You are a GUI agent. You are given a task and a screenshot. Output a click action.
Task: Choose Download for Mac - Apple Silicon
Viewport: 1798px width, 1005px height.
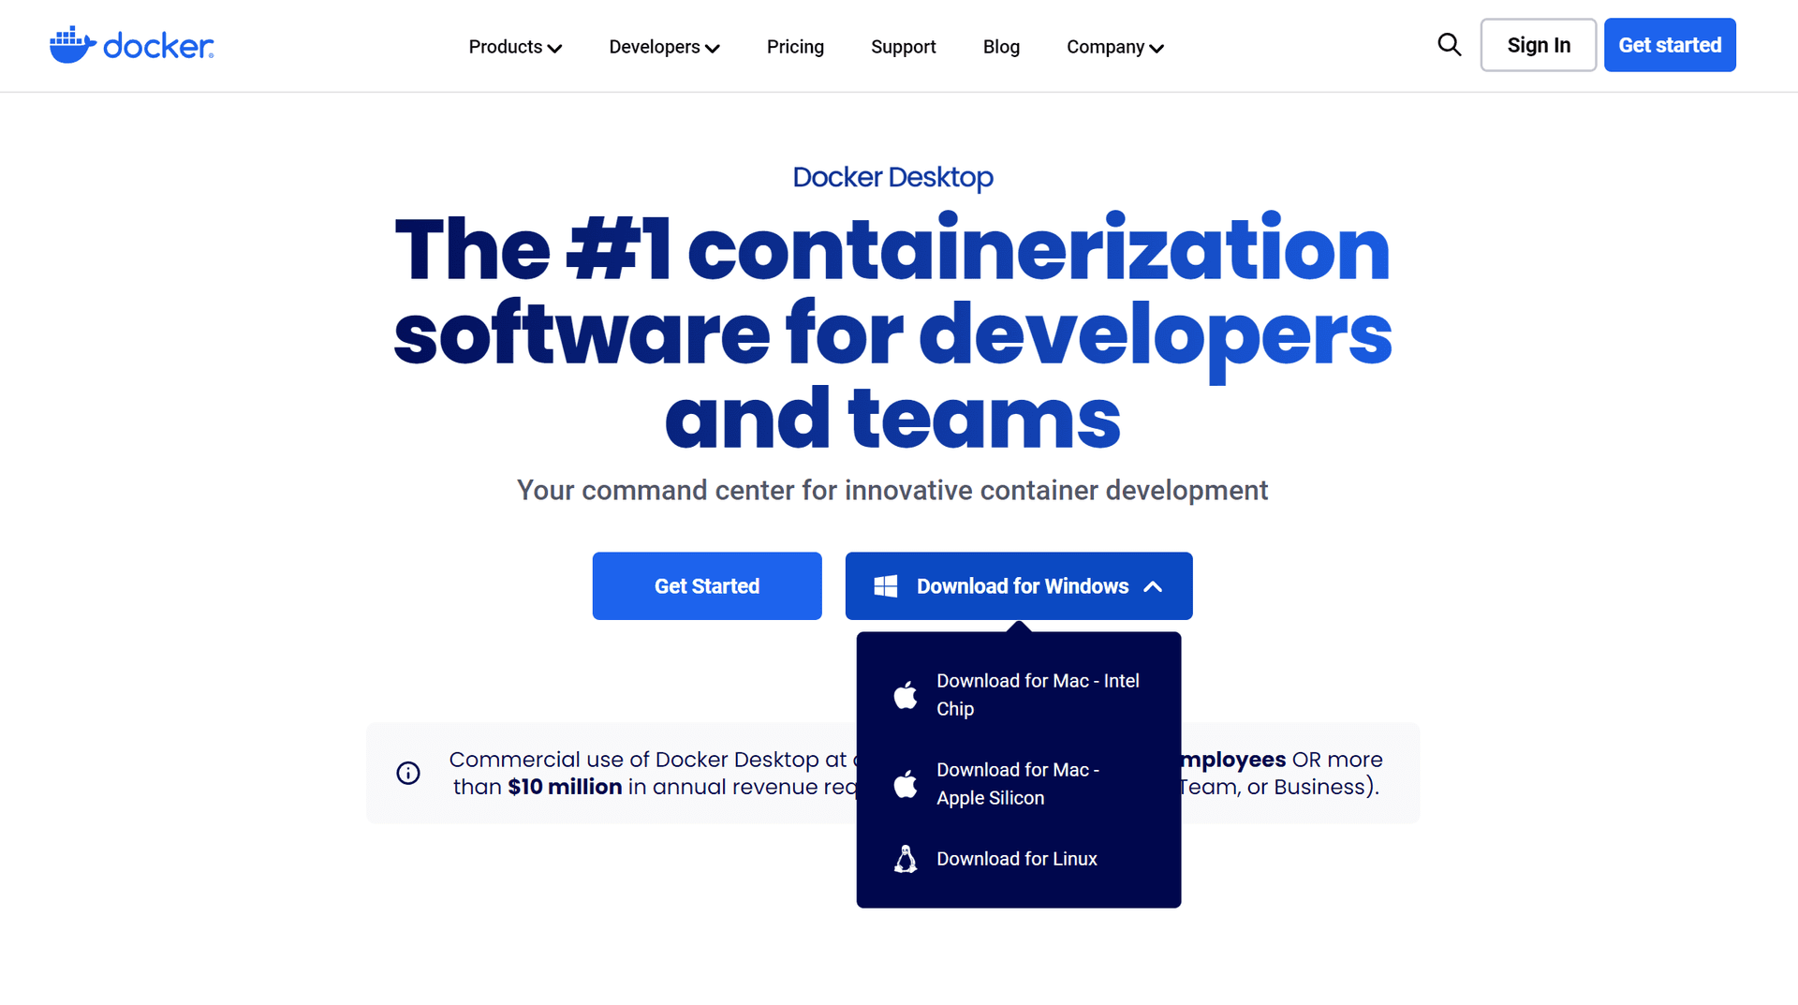tap(1019, 784)
